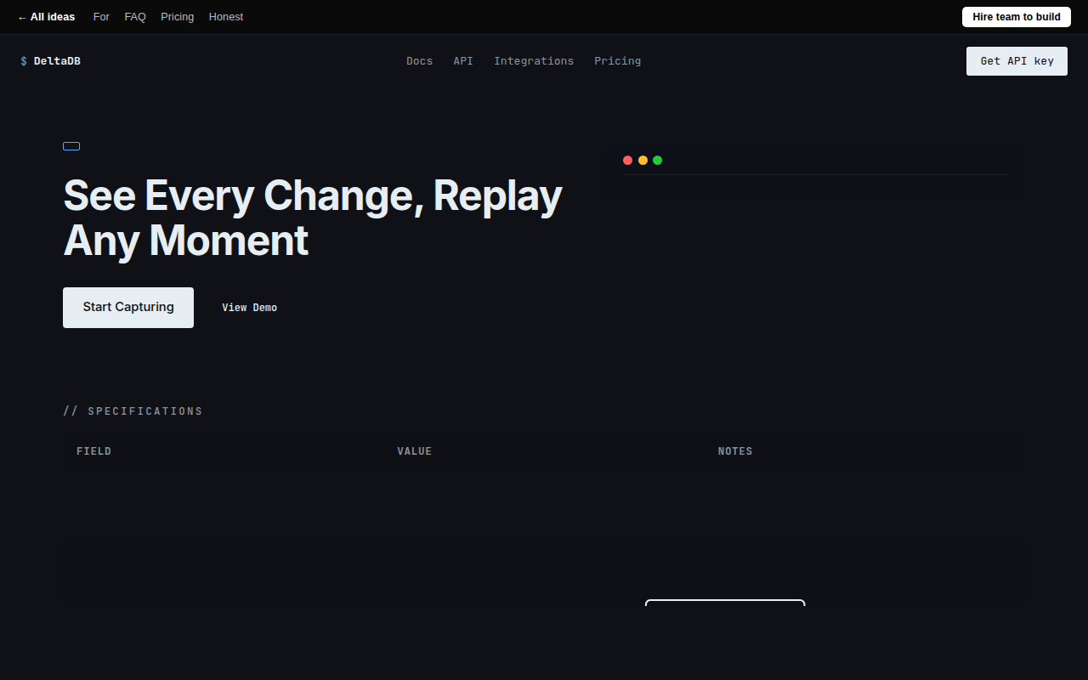The height and width of the screenshot is (680, 1088).
Task: Open the Integrations menu item
Action: point(534,61)
